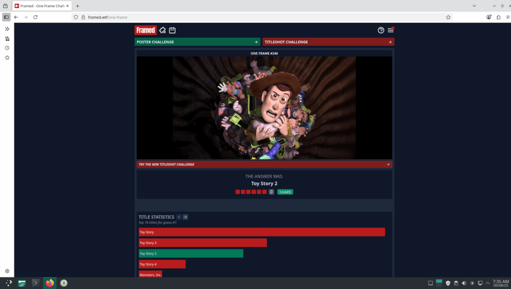Go to the Poster Challenge

click(x=197, y=42)
